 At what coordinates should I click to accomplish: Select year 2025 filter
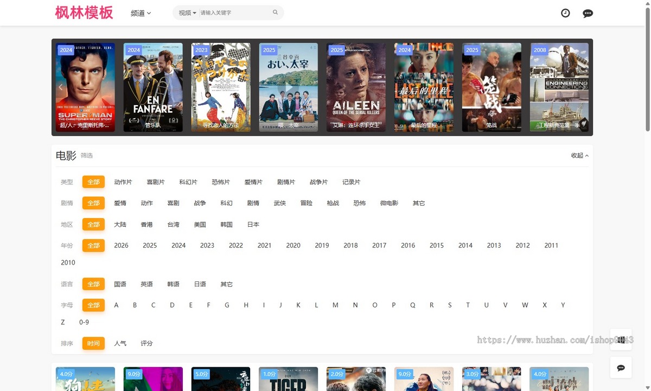[x=150, y=246]
